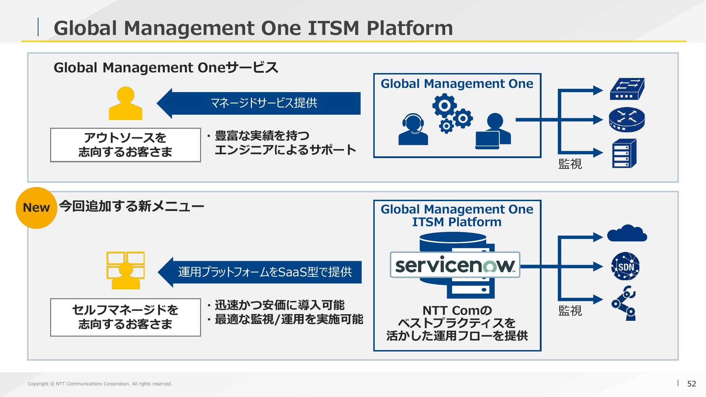Click the NTT Comのベストプラクティス text
Viewport: 706px width, 397px height.
(457, 323)
